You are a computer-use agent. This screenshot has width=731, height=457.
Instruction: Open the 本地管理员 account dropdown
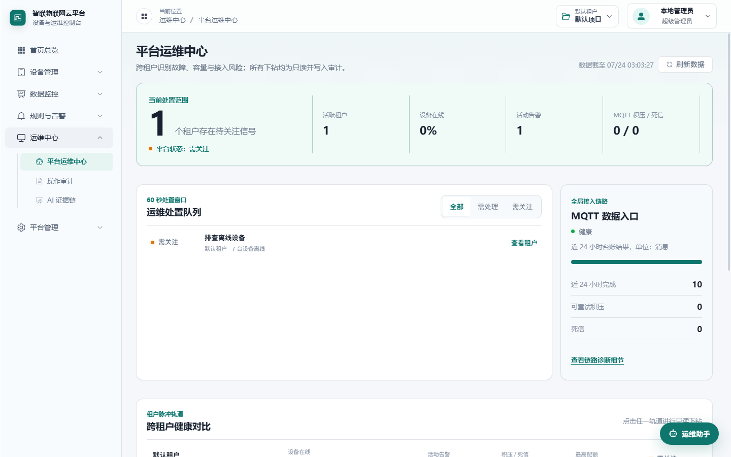pyautogui.click(x=672, y=16)
